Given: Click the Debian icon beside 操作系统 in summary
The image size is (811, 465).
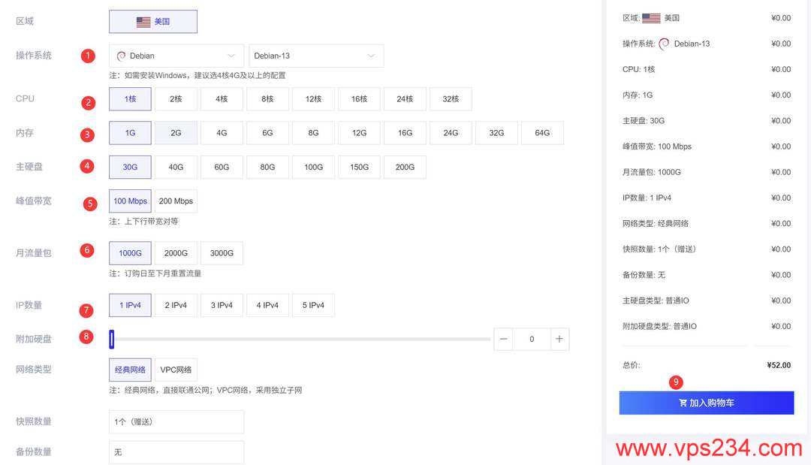Looking at the screenshot, I should pyautogui.click(x=664, y=43).
